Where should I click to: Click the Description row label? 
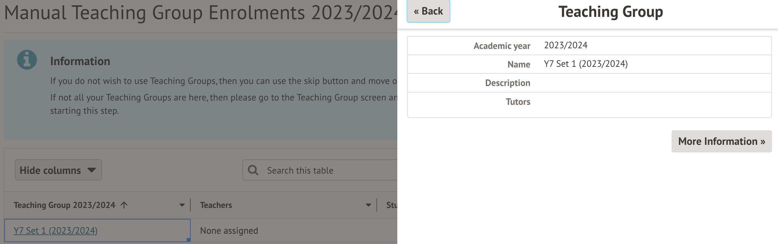point(507,83)
